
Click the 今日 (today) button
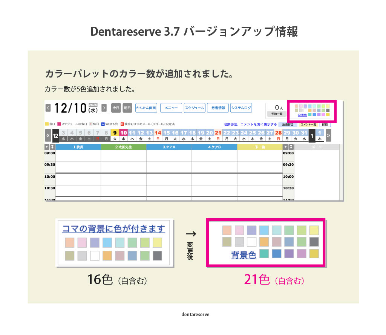point(116,108)
